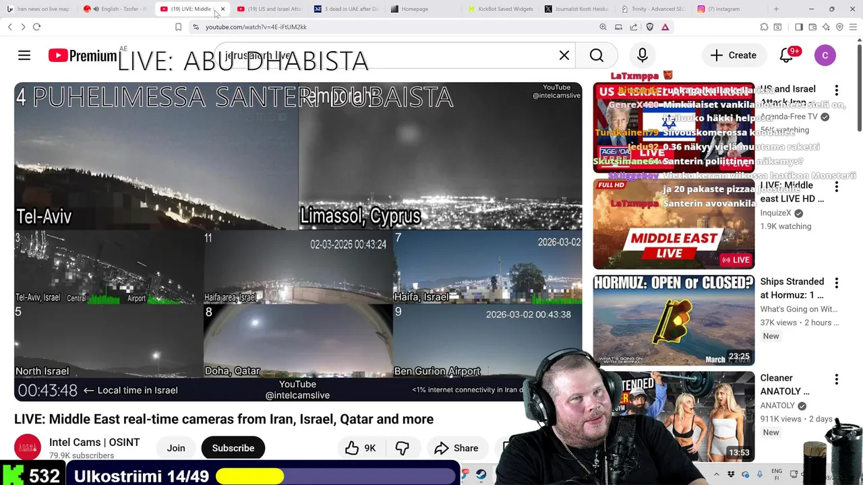Image resolution: width=863 pixels, height=485 pixels.
Task: Start voice search with the microphone icon
Action: (x=643, y=55)
